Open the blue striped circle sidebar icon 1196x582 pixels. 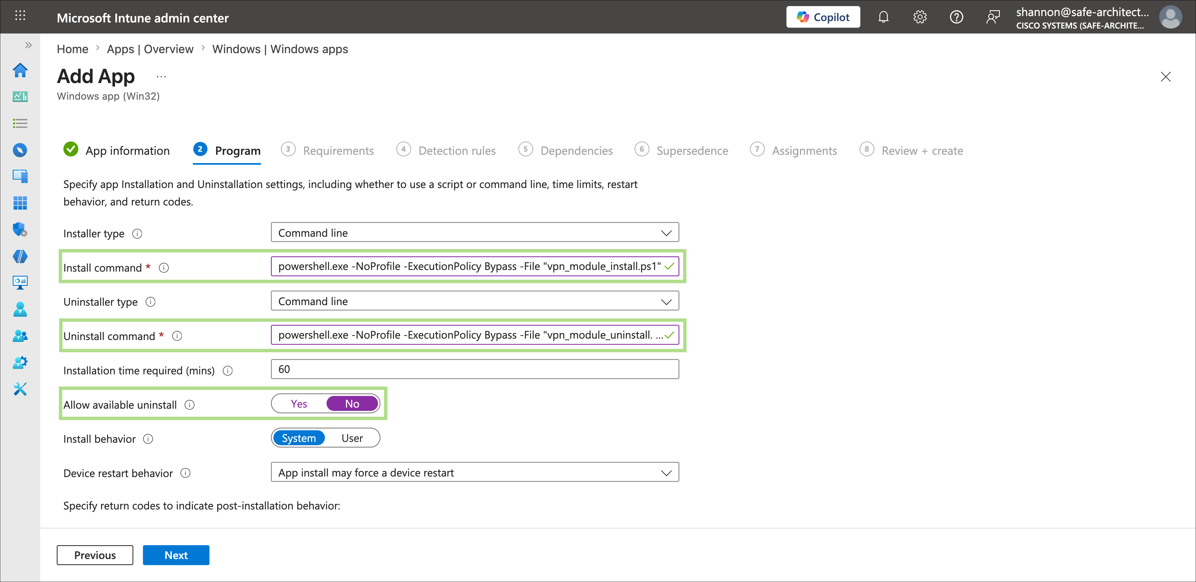pos(20,256)
